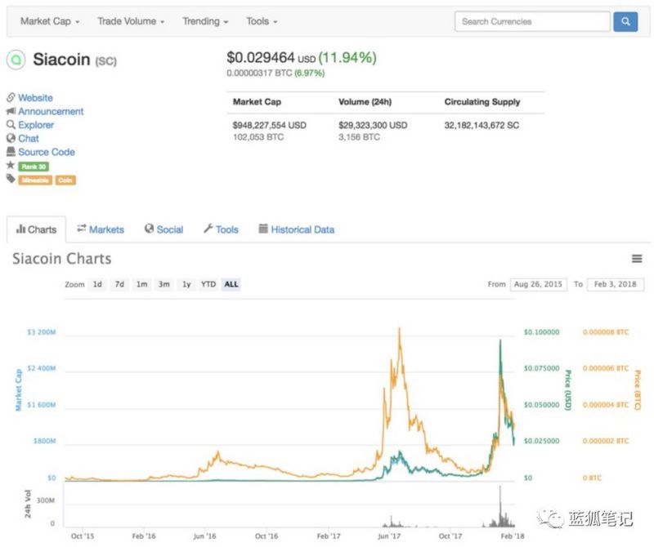Screen dimensions: 654x547
Task: Click the magnifier icon beside Explorer
Action: coord(11,125)
